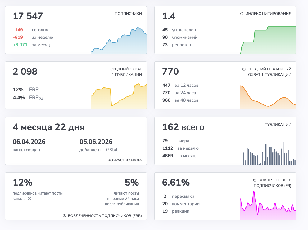This screenshot has width=308, height=230.
Task: Click the 'за неделю' publications row with 1112
Action: [180, 148]
